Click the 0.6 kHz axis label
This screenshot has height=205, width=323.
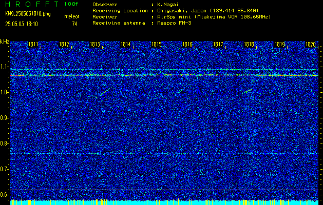pos(5,195)
